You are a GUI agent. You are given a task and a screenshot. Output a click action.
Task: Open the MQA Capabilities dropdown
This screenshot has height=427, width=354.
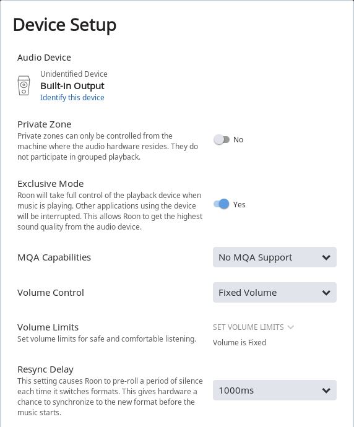275,257
